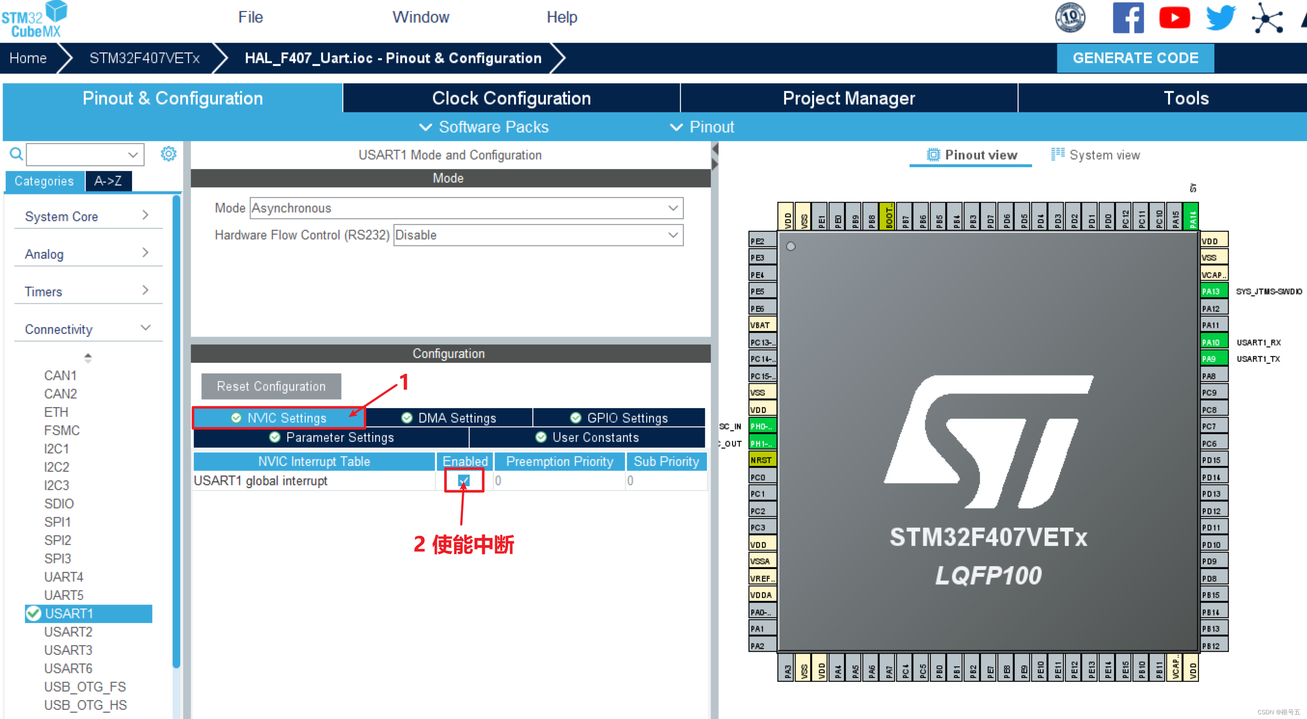1307x719 pixels.
Task: Open the categories settings gear icon
Action: coord(168,154)
